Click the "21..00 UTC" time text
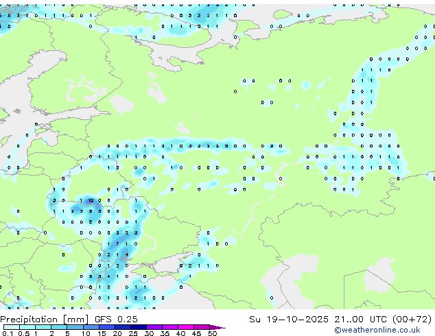Image resolution: width=435 pixels, height=336 pixels. point(360,319)
